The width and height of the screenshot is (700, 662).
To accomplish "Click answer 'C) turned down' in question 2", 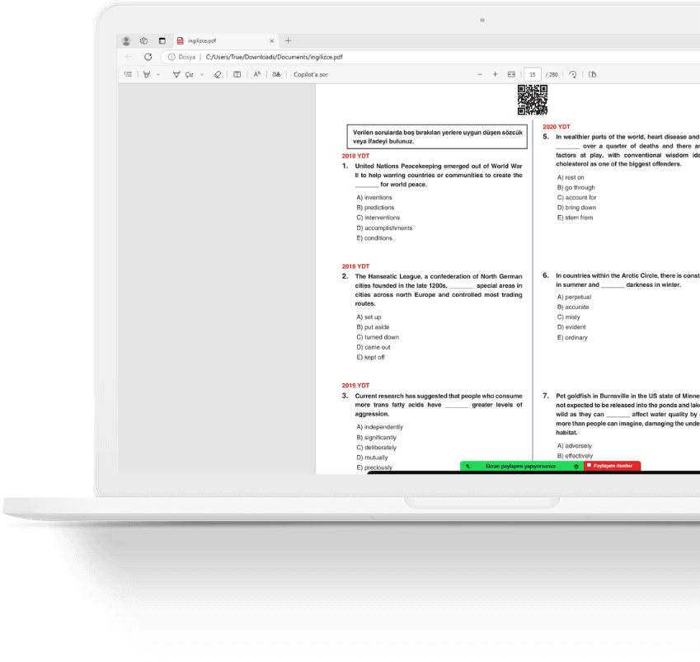I will point(378,337).
